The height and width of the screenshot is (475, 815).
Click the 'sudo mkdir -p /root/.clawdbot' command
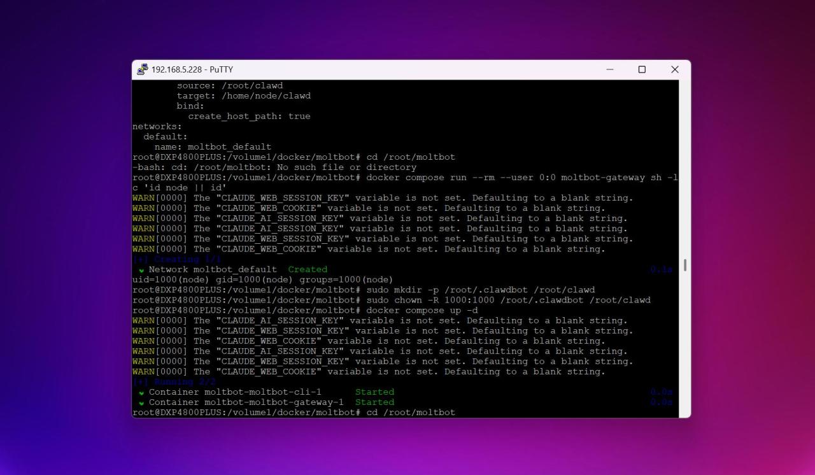click(x=481, y=290)
